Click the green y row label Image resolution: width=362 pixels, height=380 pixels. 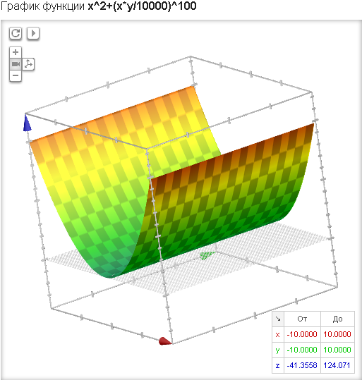click(x=278, y=350)
